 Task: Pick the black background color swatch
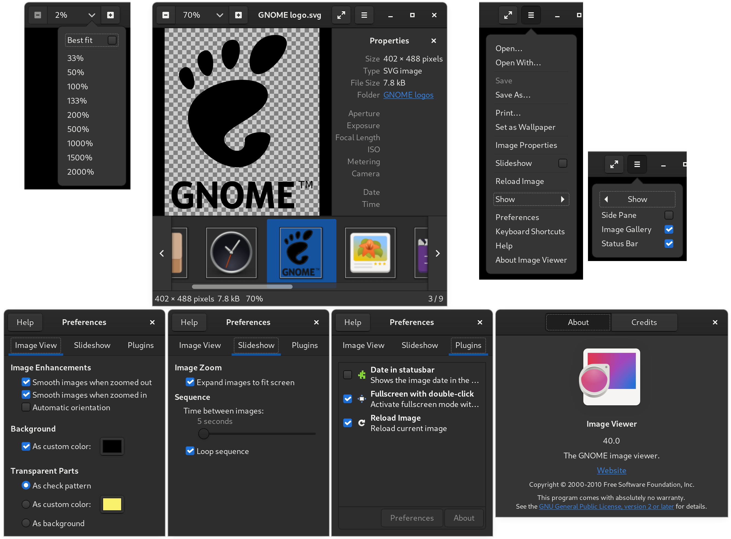tap(112, 446)
